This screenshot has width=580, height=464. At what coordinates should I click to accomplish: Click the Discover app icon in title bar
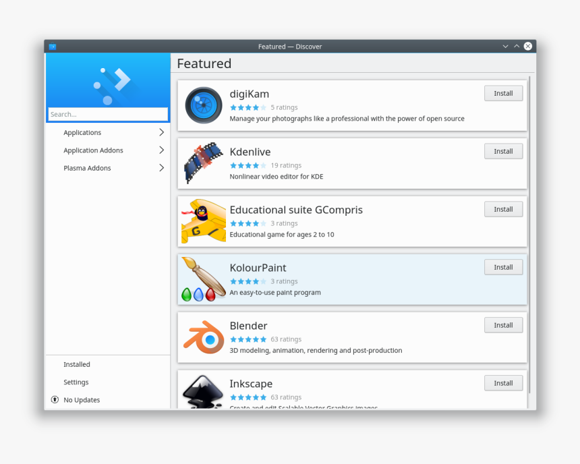pos(53,47)
